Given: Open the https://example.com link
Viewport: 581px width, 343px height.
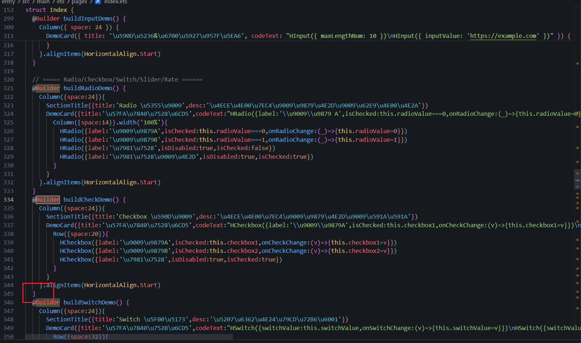Looking at the screenshot, I should click(503, 36).
